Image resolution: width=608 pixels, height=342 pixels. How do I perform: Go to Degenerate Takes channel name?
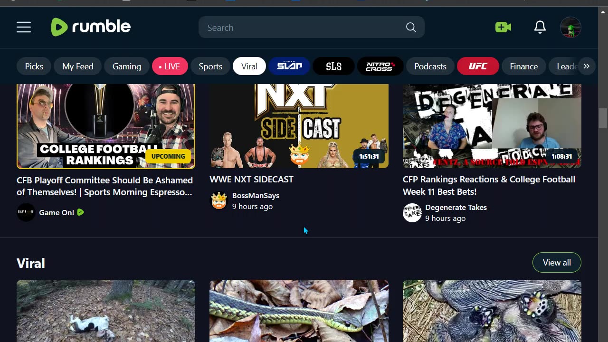tap(456, 207)
